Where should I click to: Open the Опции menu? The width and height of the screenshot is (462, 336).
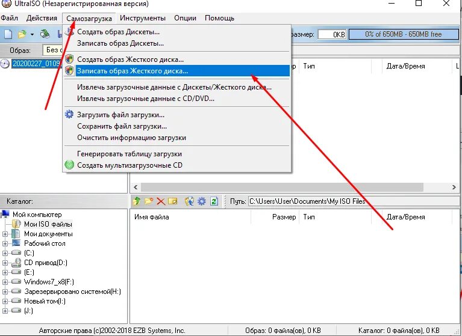pos(185,18)
